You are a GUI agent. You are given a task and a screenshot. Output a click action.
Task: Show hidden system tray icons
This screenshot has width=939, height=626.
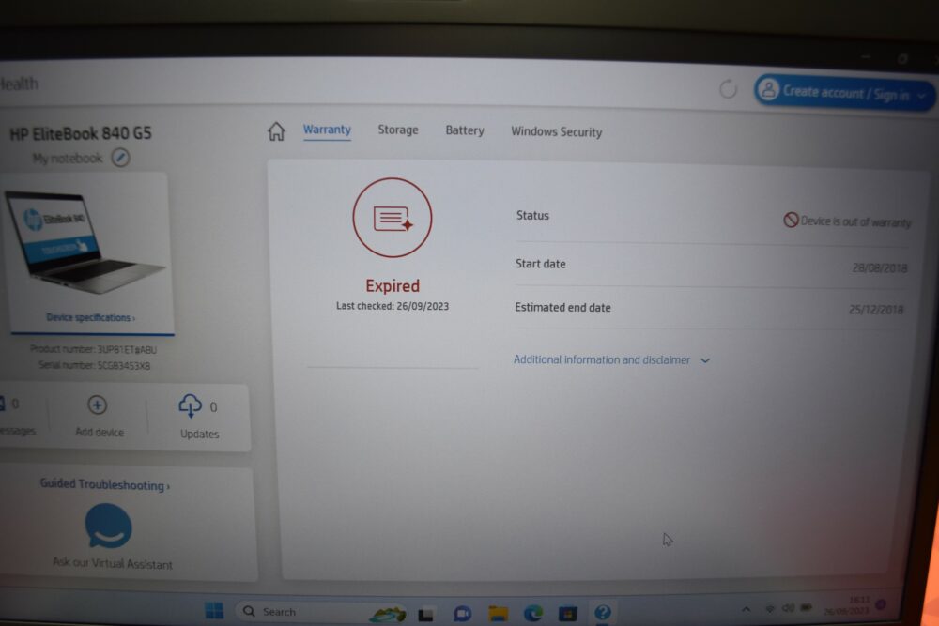[746, 609]
